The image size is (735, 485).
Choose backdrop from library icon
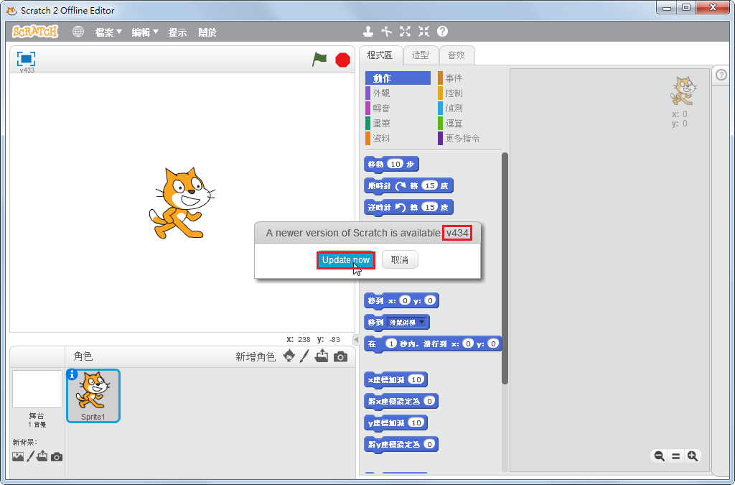pyautogui.click(x=18, y=456)
